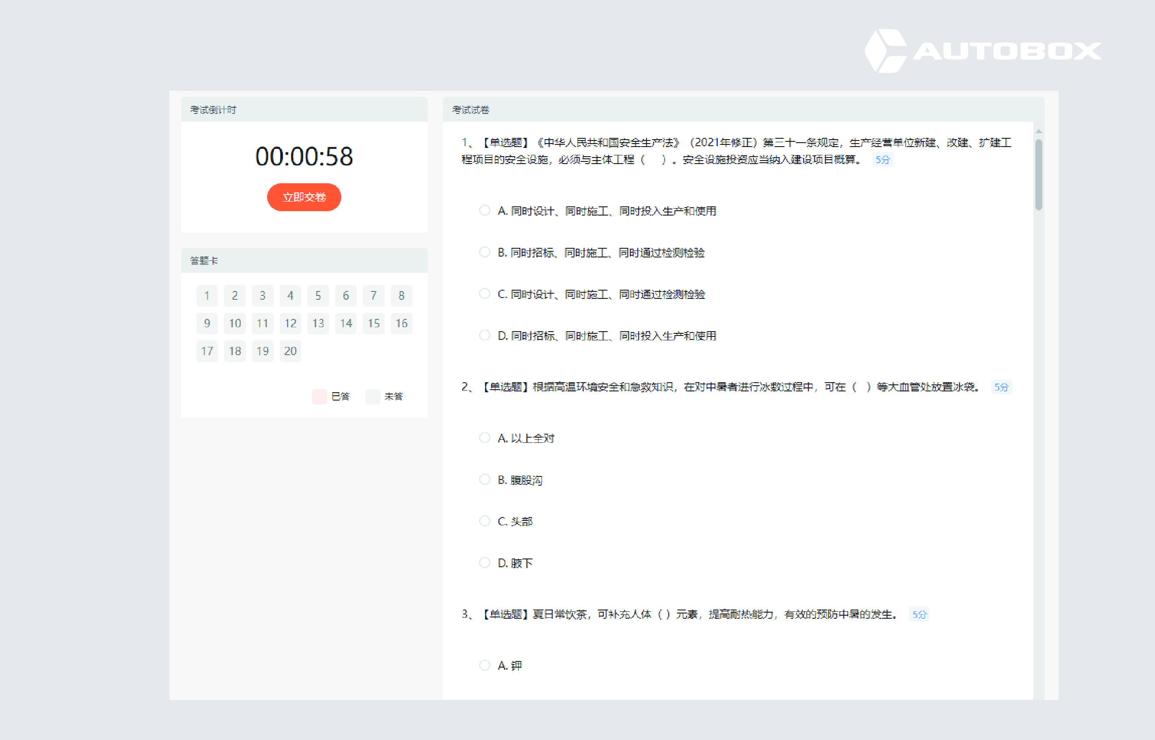Choose 以上全对 for question 2
1155x740 pixels.
point(485,438)
